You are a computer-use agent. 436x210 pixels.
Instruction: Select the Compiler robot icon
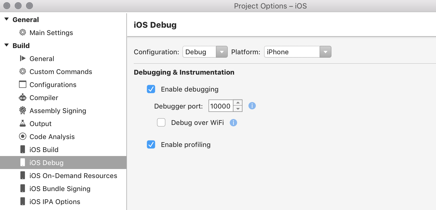(x=23, y=98)
